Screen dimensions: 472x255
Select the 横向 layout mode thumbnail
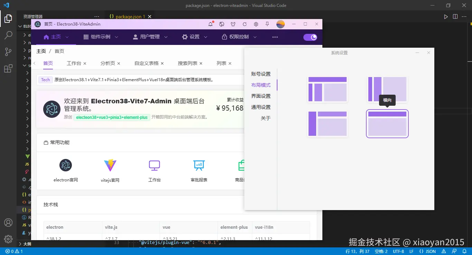(387, 124)
